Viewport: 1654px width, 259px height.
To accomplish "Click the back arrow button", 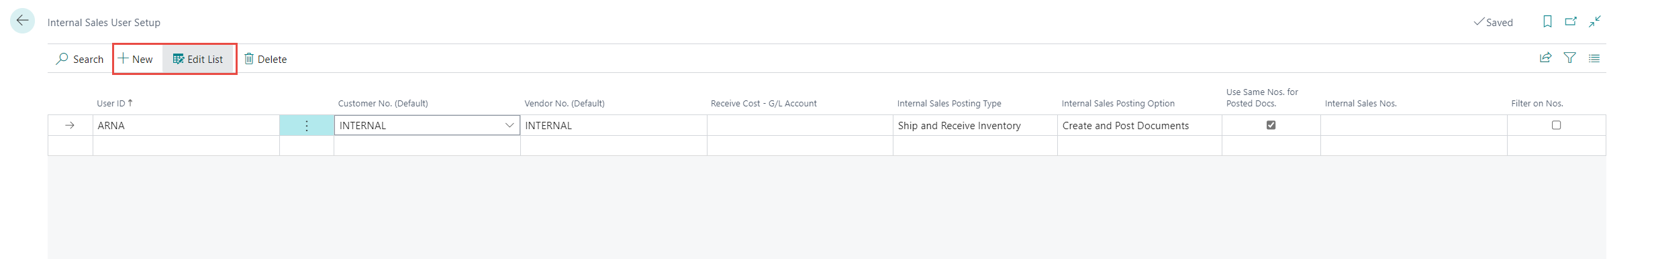I will 22,21.
